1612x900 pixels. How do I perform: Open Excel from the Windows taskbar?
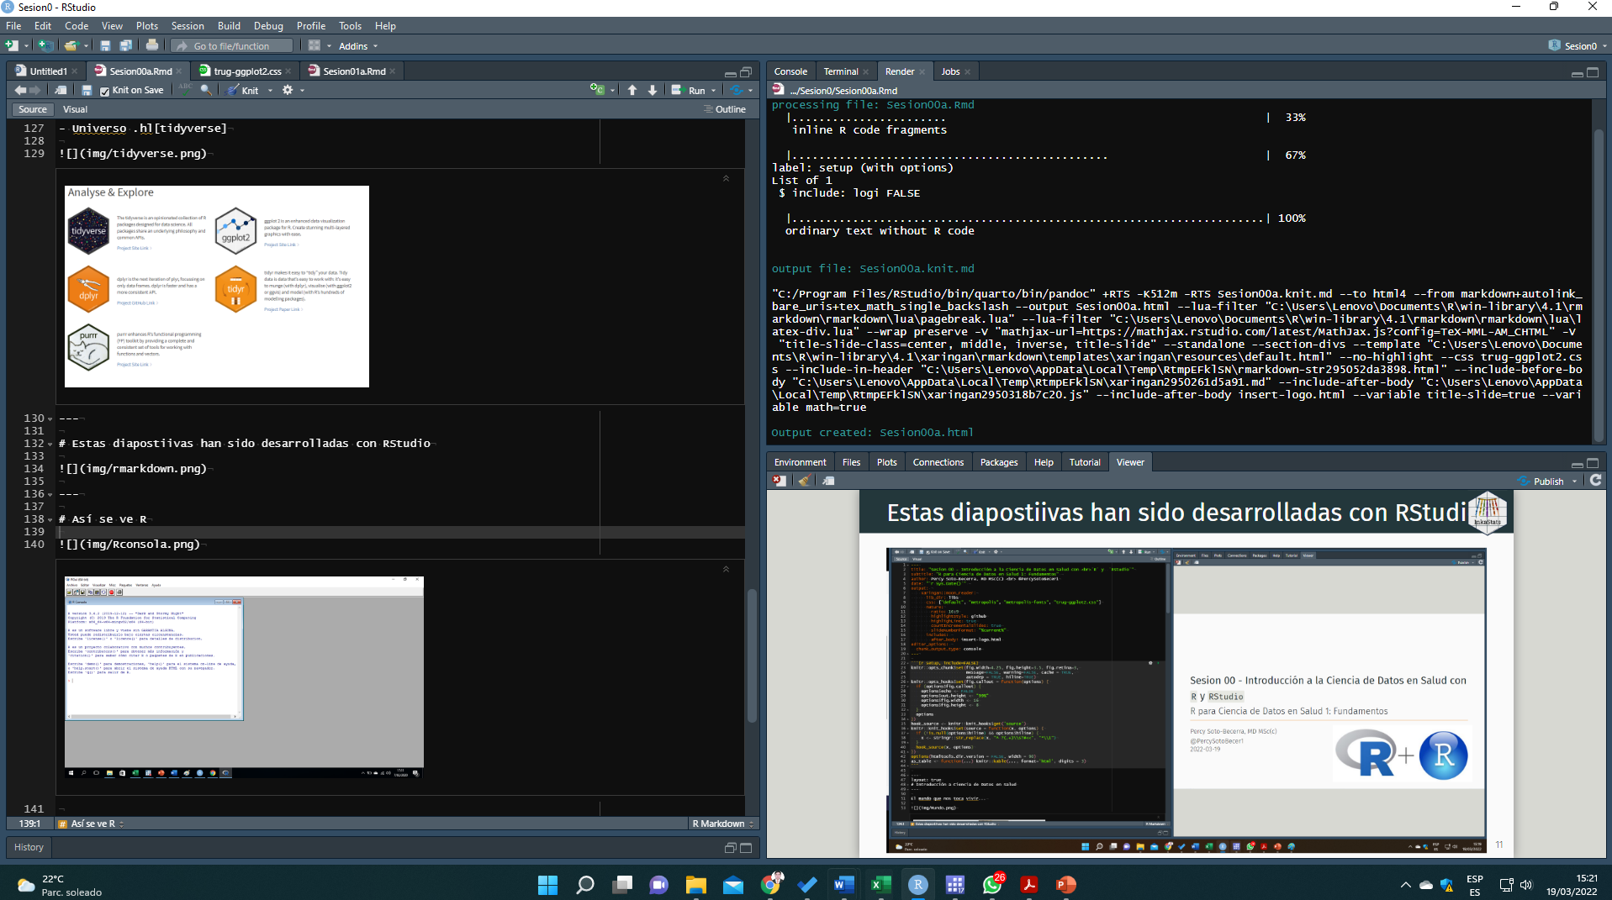[880, 884]
